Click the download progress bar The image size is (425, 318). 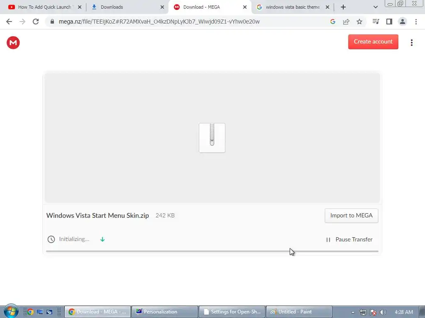tap(212, 251)
